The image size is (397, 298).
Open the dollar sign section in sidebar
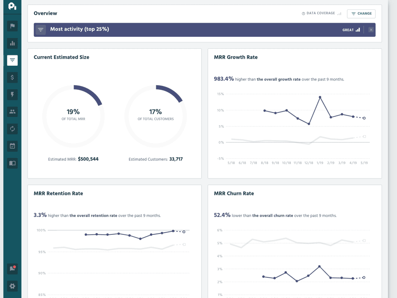(12, 77)
